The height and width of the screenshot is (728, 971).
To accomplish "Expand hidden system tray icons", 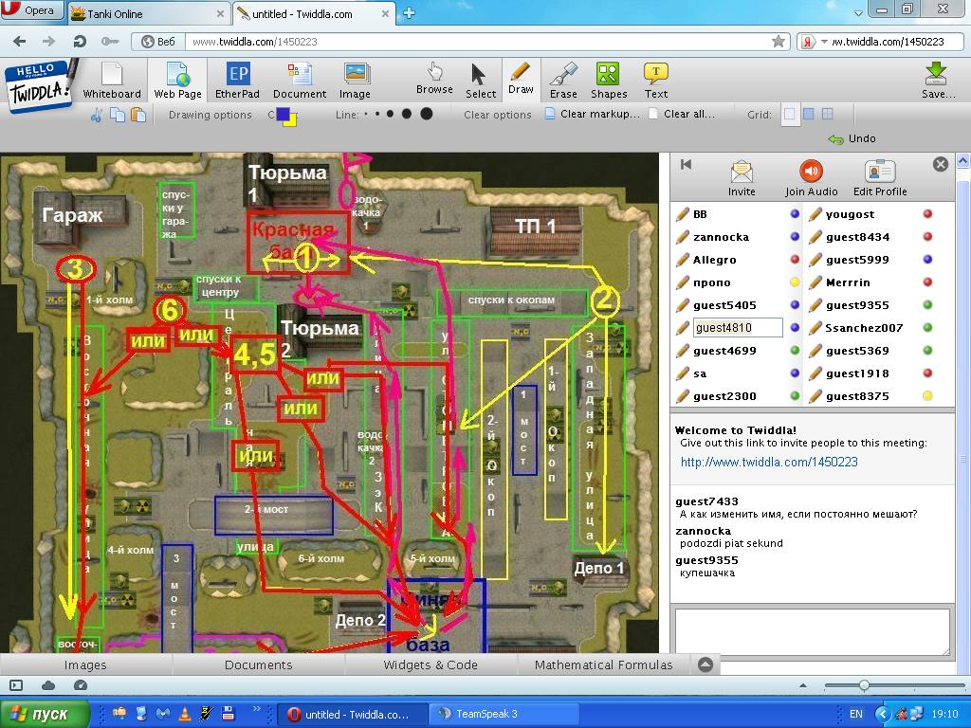I will click(x=882, y=714).
